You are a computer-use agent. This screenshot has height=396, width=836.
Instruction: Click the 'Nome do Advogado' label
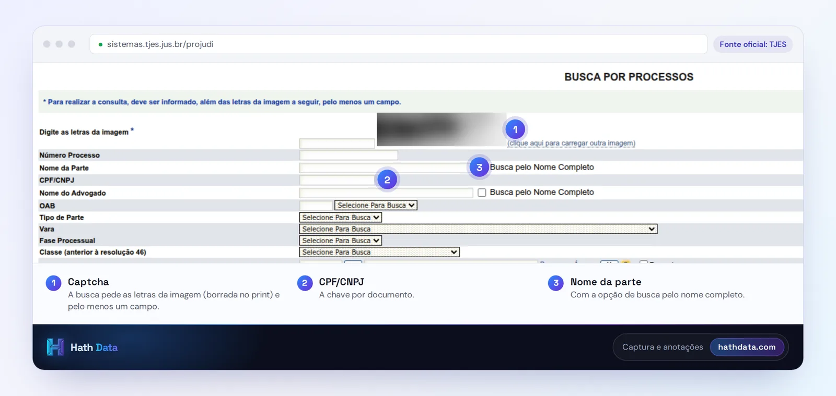(x=73, y=193)
